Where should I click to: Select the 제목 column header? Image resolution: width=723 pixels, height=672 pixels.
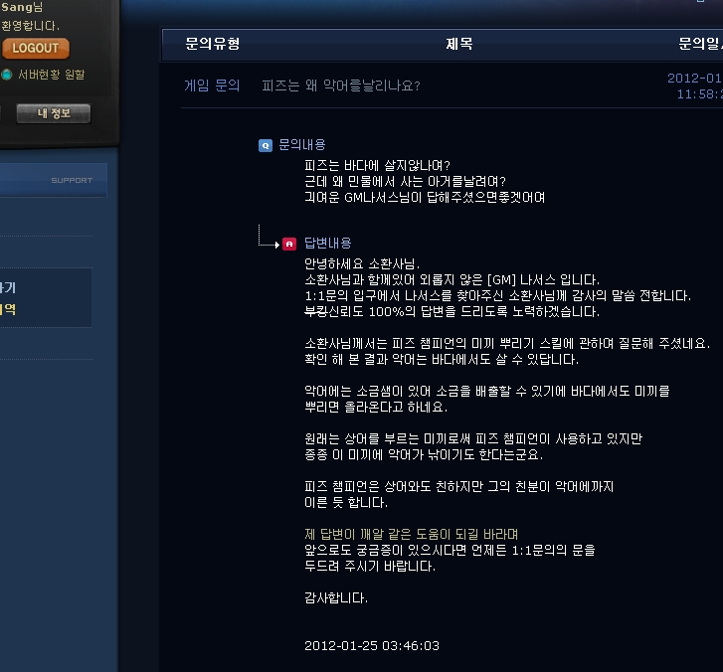459,44
